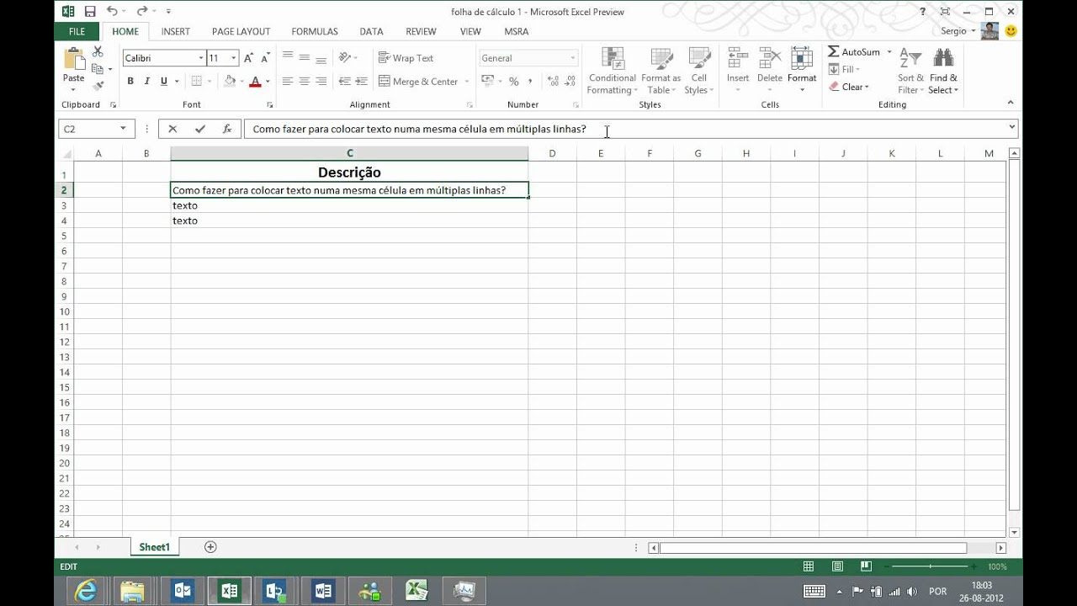1077x606 pixels.
Task: Switch to Page Break Preview icon
Action: [x=866, y=566]
